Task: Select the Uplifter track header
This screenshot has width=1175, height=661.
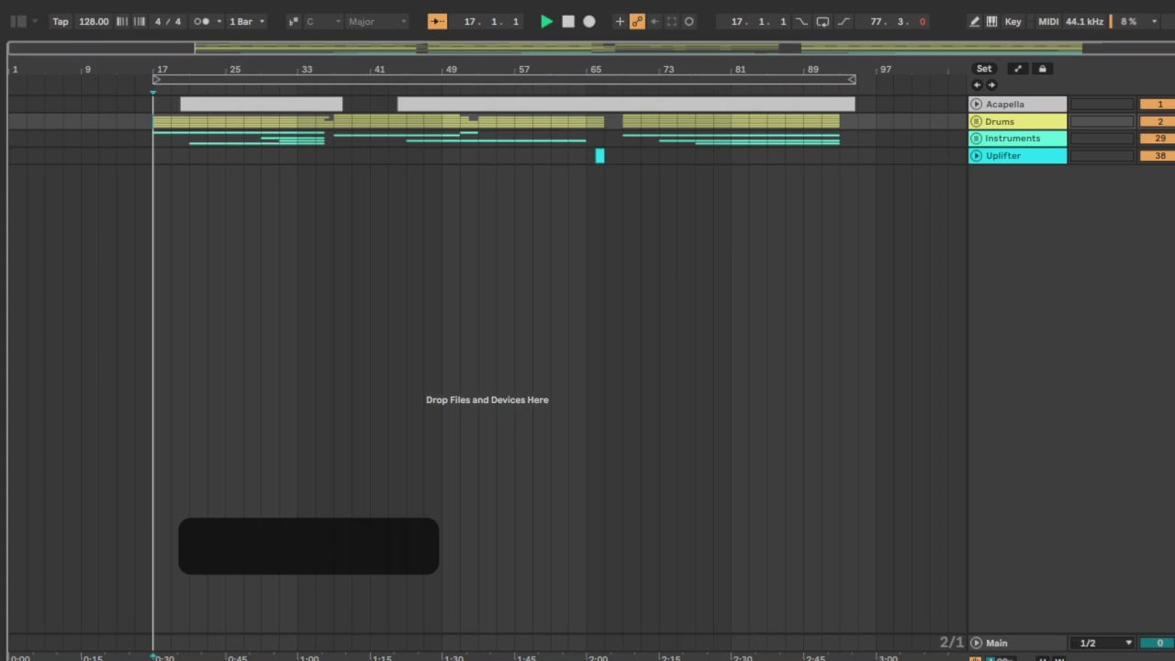Action: tap(1019, 156)
